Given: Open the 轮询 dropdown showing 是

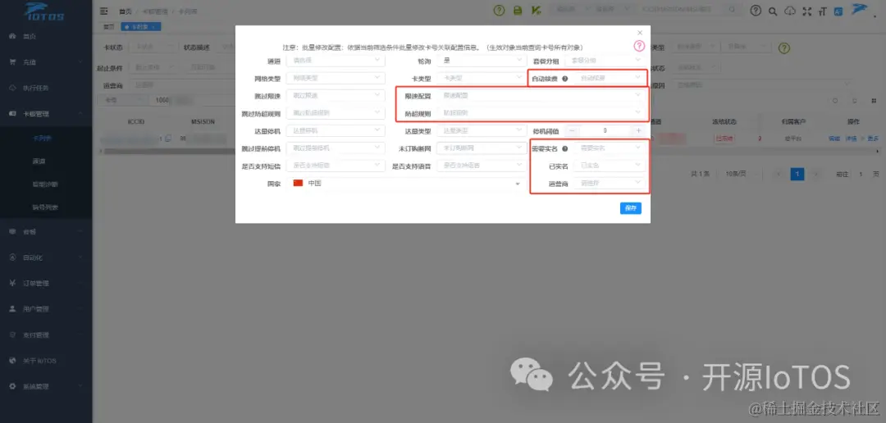Looking at the screenshot, I should tap(481, 61).
